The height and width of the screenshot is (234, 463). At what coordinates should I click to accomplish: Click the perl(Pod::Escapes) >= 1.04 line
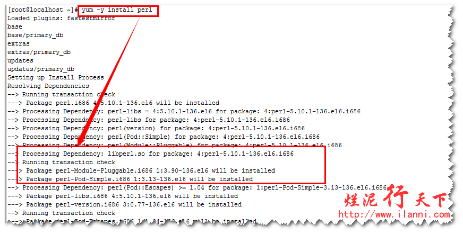tap(197, 187)
